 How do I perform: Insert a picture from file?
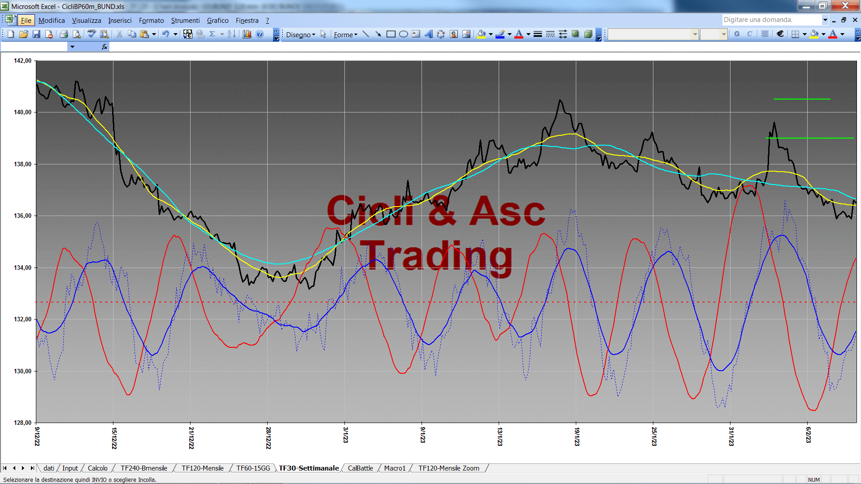466,34
